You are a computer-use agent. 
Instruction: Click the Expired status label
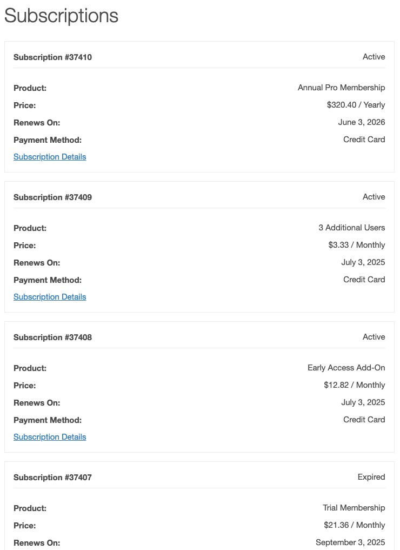click(371, 477)
